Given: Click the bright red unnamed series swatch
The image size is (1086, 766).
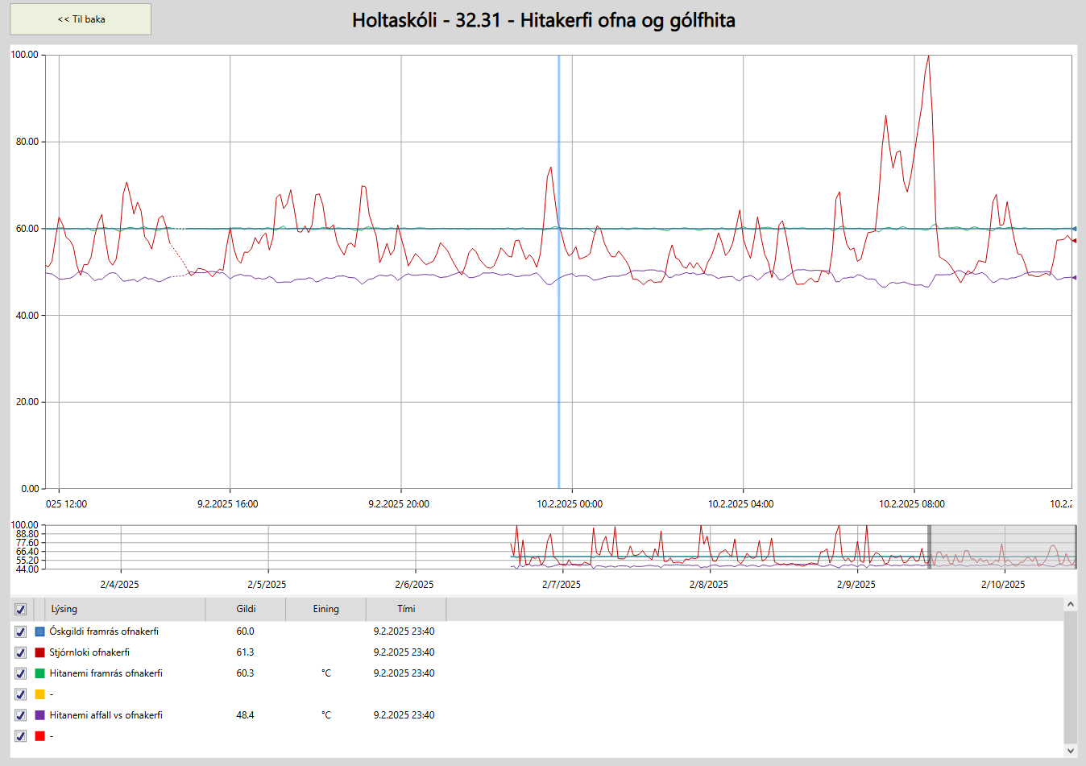Looking at the screenshot, I should pos(39,736).
